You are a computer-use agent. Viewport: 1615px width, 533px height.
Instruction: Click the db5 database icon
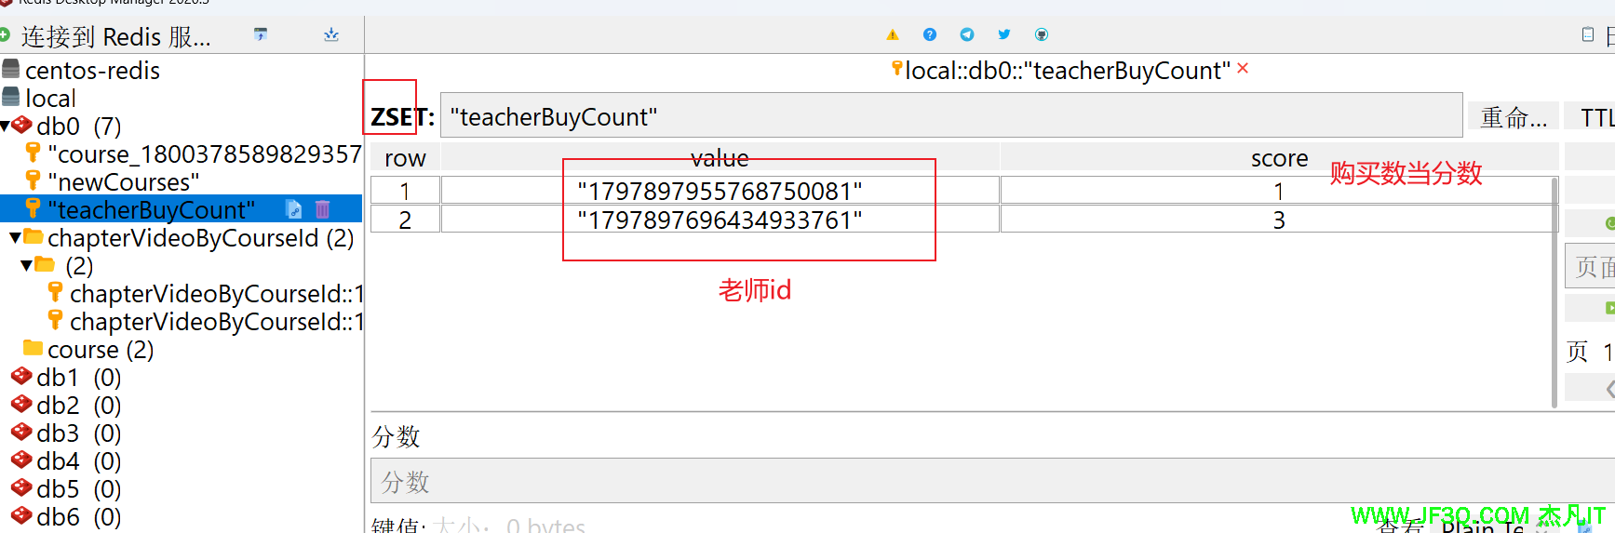[x=22, y=488]
